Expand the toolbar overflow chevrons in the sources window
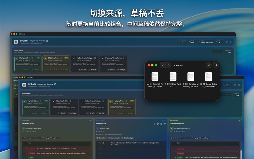The width and height of the screenshot is (254, 159). pos(209,65)
